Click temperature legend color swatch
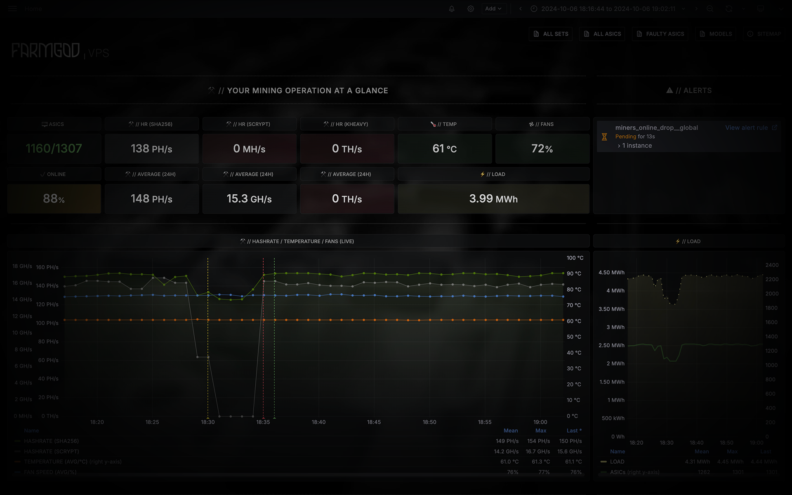 (x=17, y=462)
